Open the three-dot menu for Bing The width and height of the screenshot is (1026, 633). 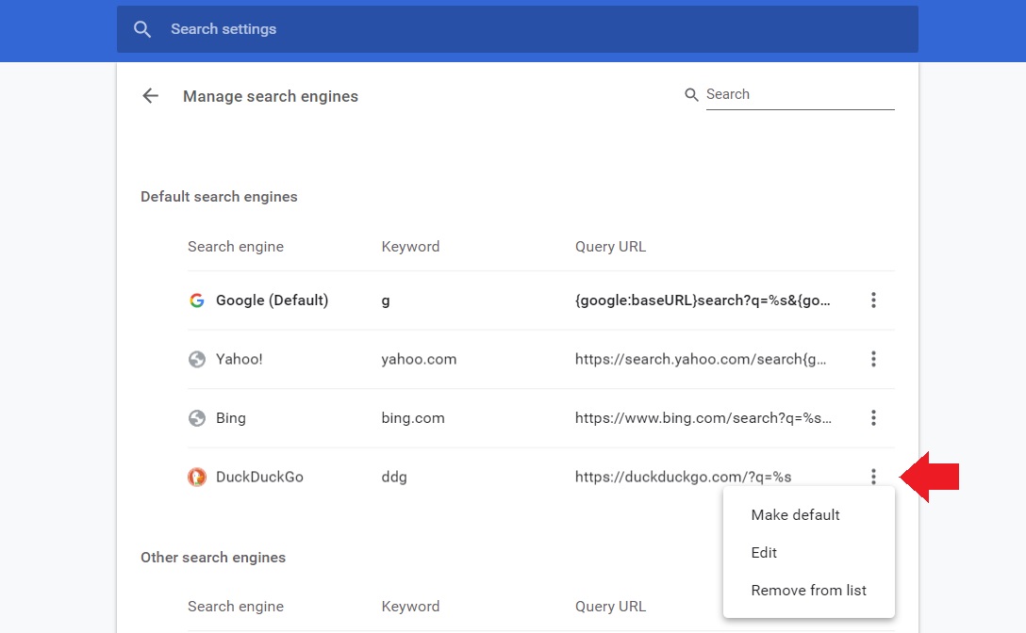point(873,417)
